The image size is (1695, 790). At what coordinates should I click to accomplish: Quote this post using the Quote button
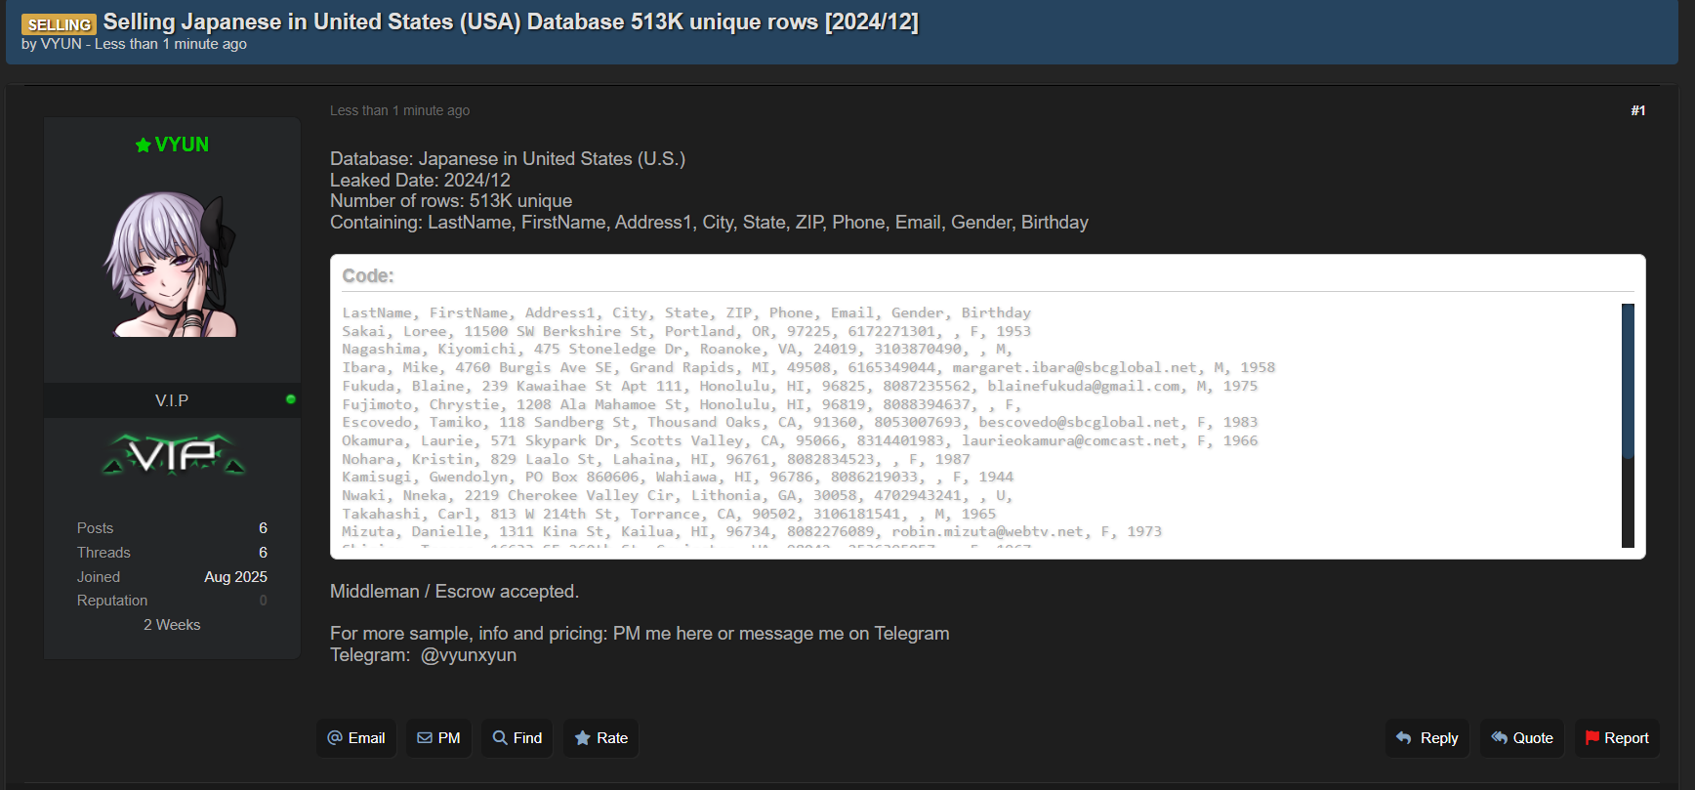pyautogui.click(x=1522, y=738)
